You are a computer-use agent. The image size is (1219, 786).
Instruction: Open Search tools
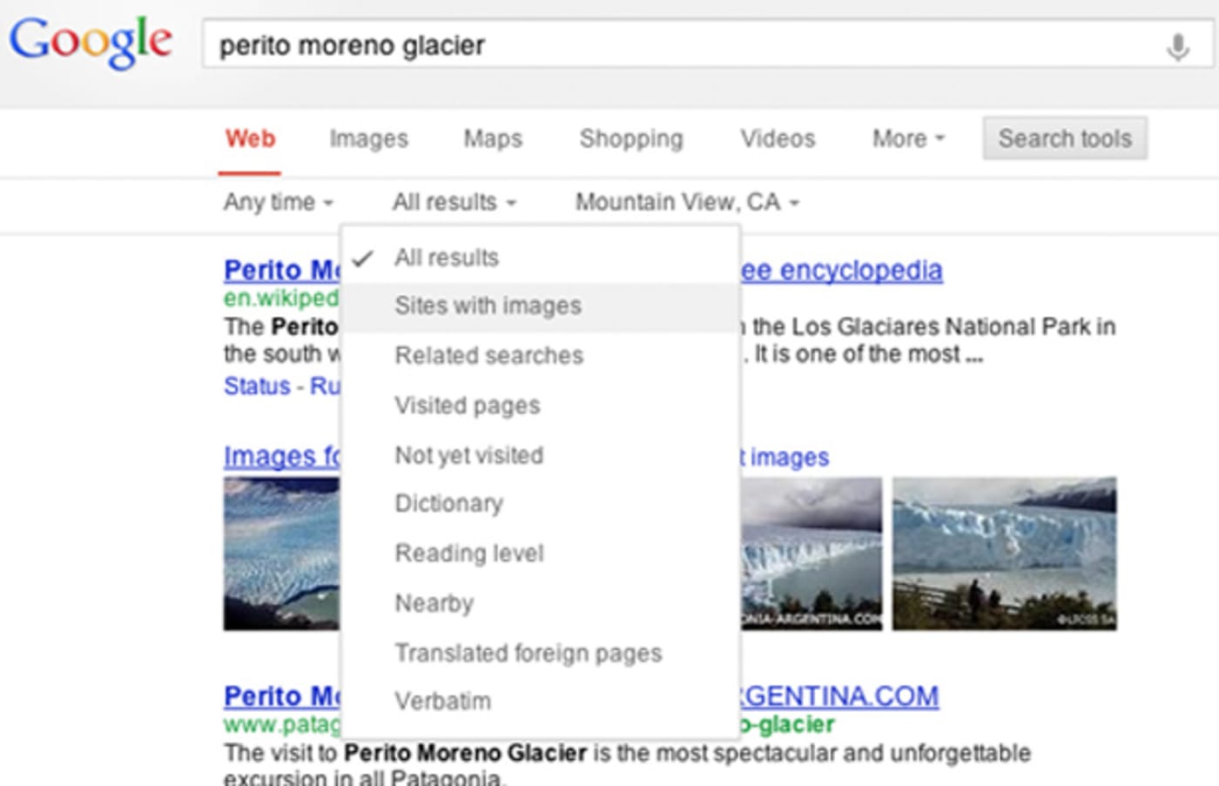(x=1064, y=138)
